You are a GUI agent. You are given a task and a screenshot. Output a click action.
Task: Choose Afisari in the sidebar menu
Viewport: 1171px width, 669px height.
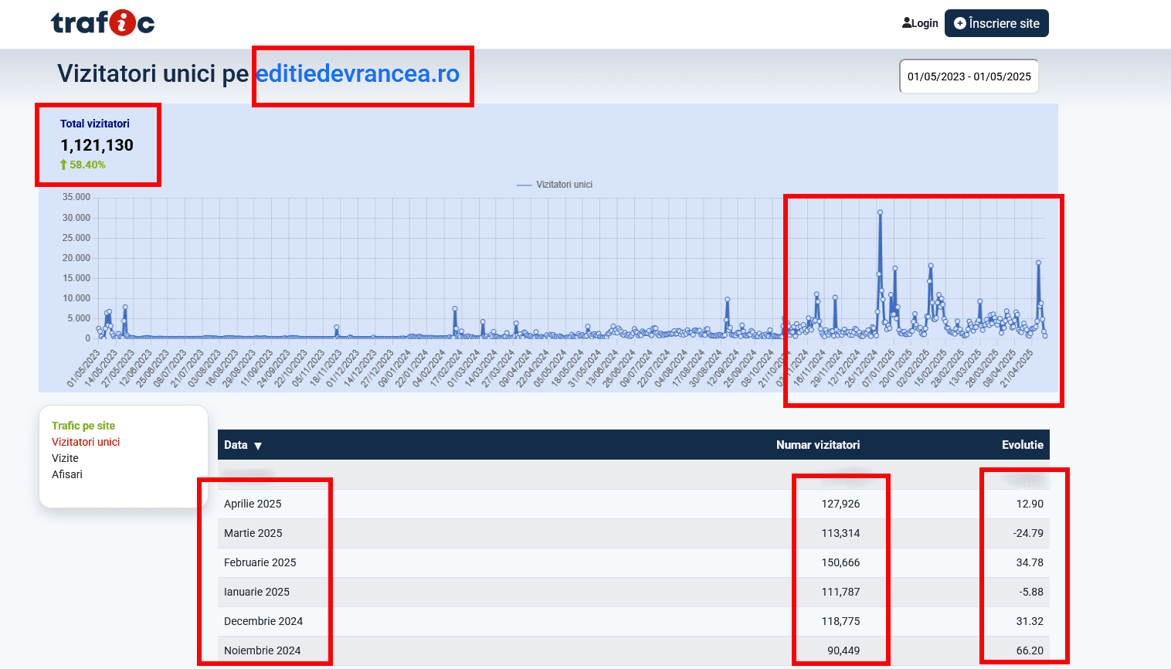pos(67,474)
